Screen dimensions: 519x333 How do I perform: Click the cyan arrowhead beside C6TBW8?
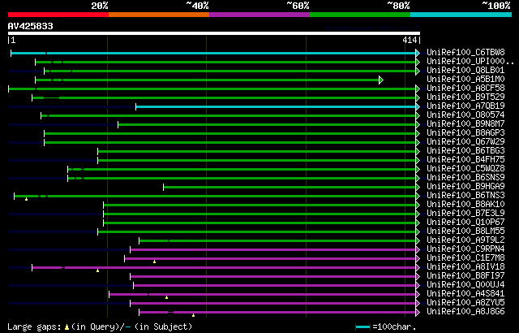[x=418, y=53]
